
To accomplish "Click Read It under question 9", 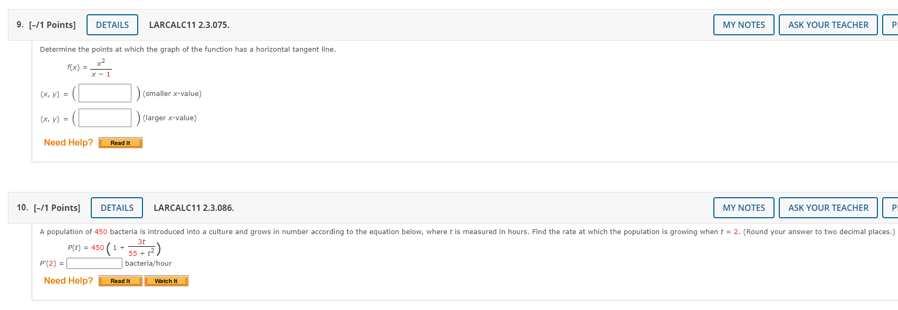I will 120,142.
